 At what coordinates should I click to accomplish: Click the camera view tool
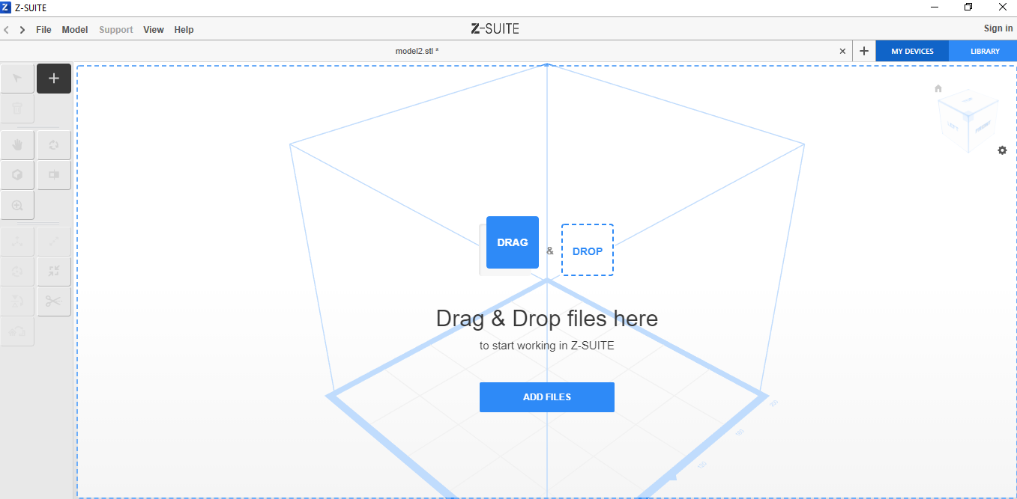[x=54, y=174]
